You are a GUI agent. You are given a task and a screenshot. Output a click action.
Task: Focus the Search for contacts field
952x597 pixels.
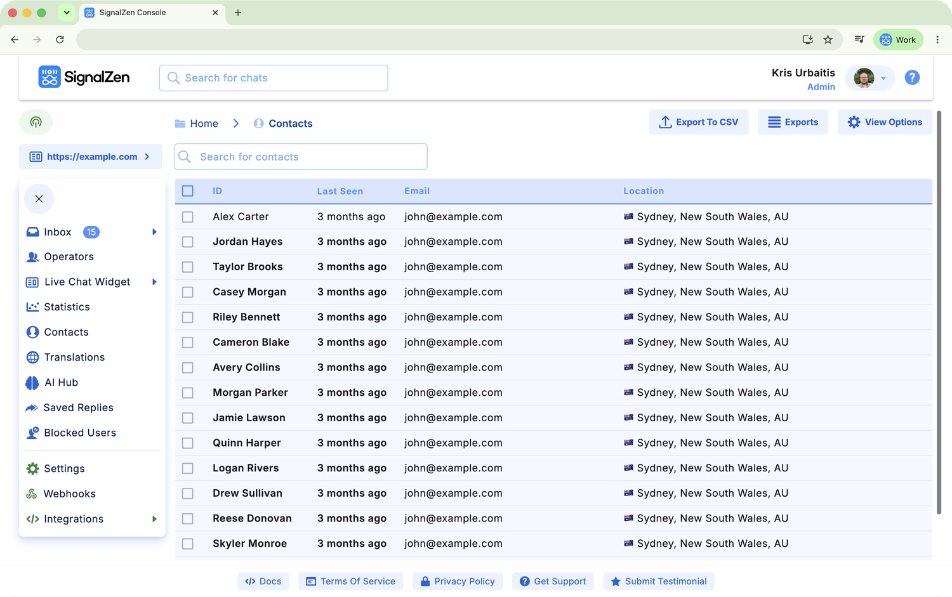click(301, 157)
